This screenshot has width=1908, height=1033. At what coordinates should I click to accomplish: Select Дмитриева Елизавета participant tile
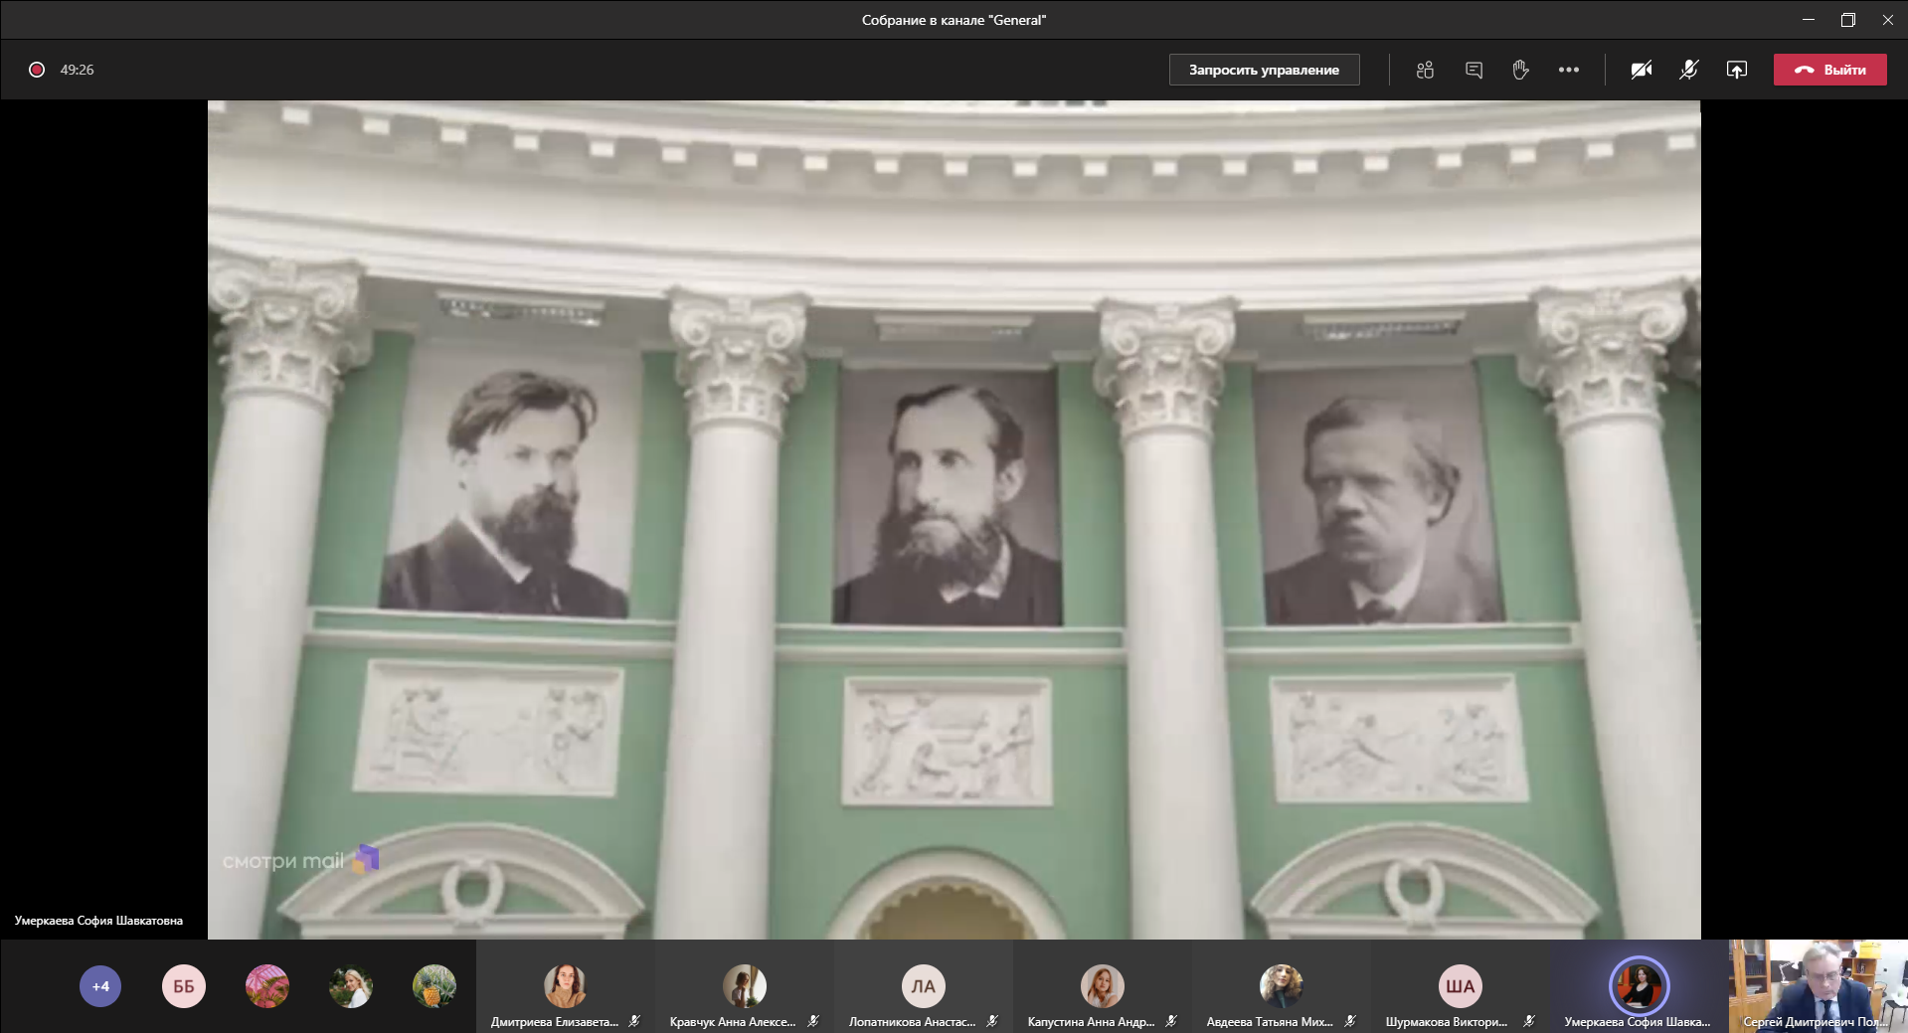(565, 987)
